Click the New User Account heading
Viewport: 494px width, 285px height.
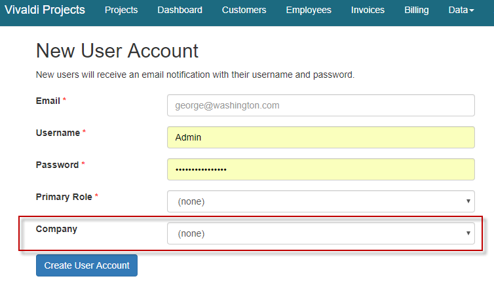pos(117,51)
